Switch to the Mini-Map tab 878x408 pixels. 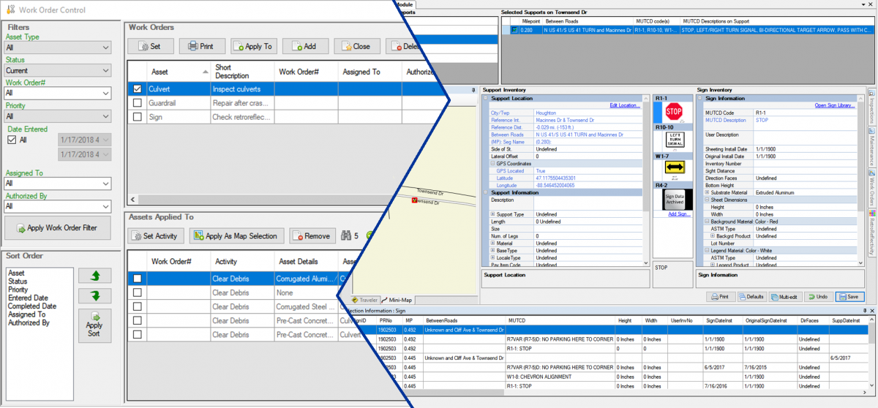398,300
